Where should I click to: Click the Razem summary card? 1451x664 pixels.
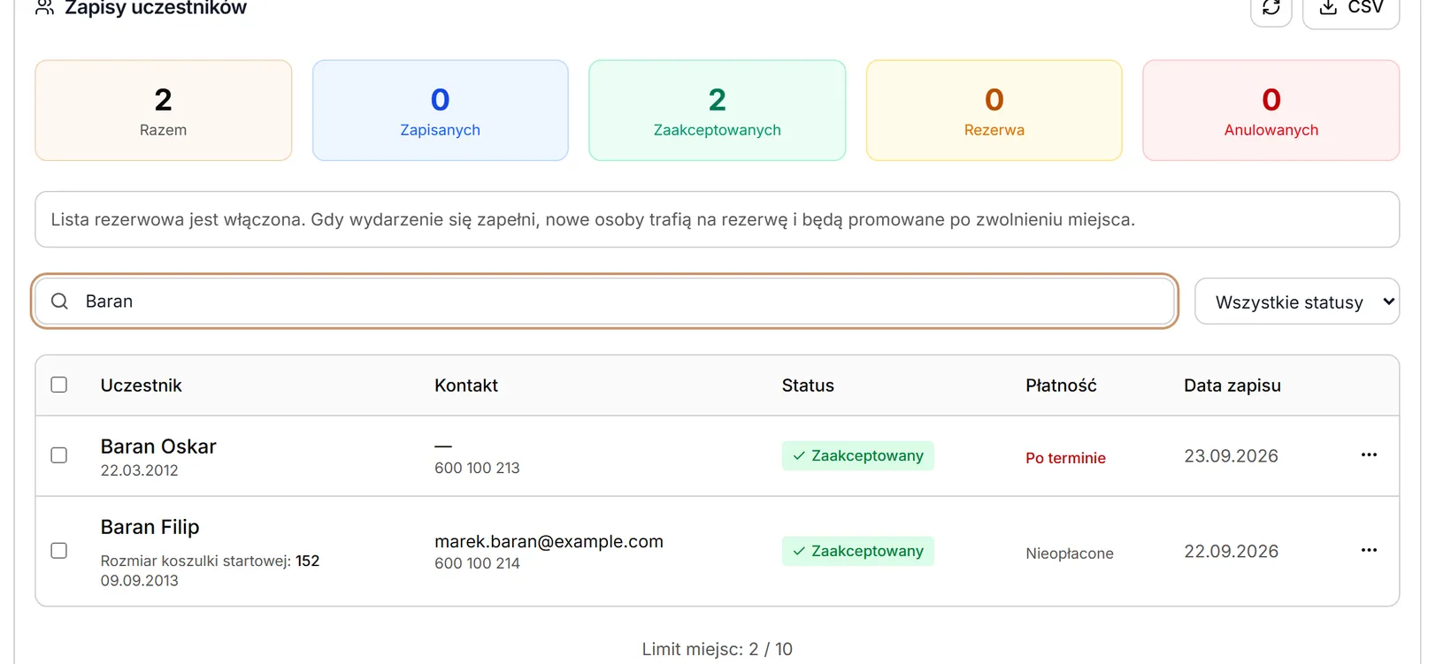click(164, 111)
